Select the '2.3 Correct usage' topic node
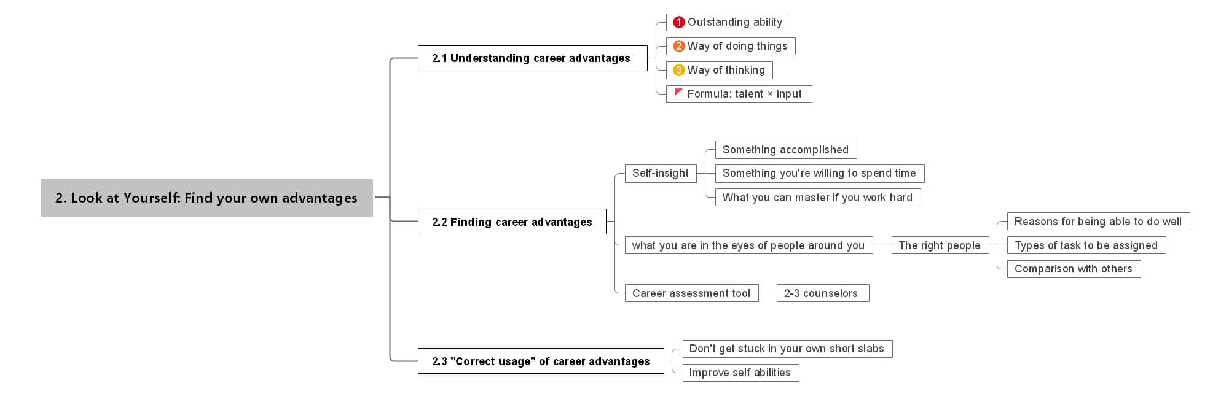The height and width of the screenshot is (394, 1229). 541,361
